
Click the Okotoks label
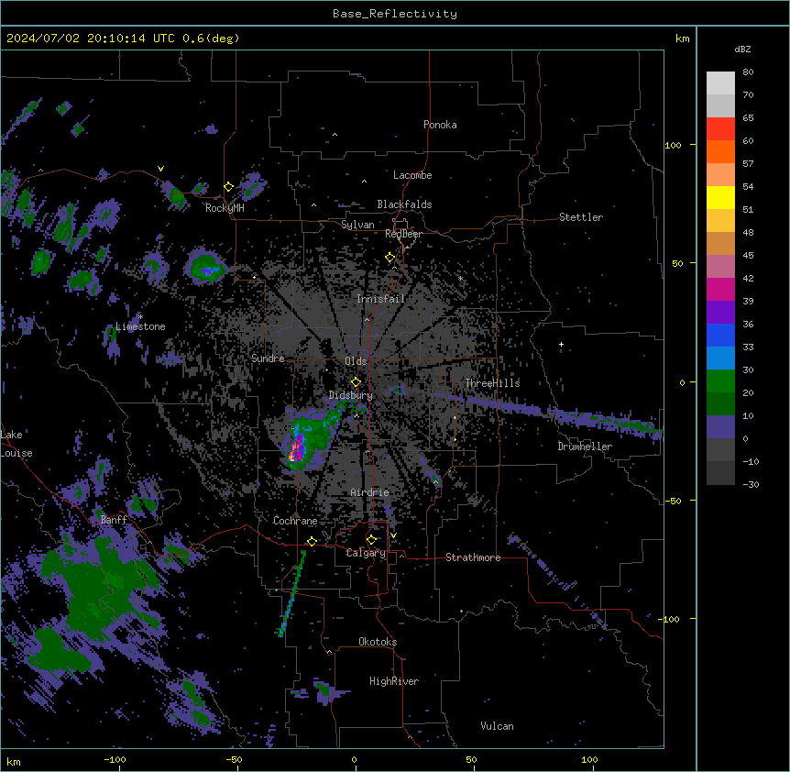click(378, 642)
